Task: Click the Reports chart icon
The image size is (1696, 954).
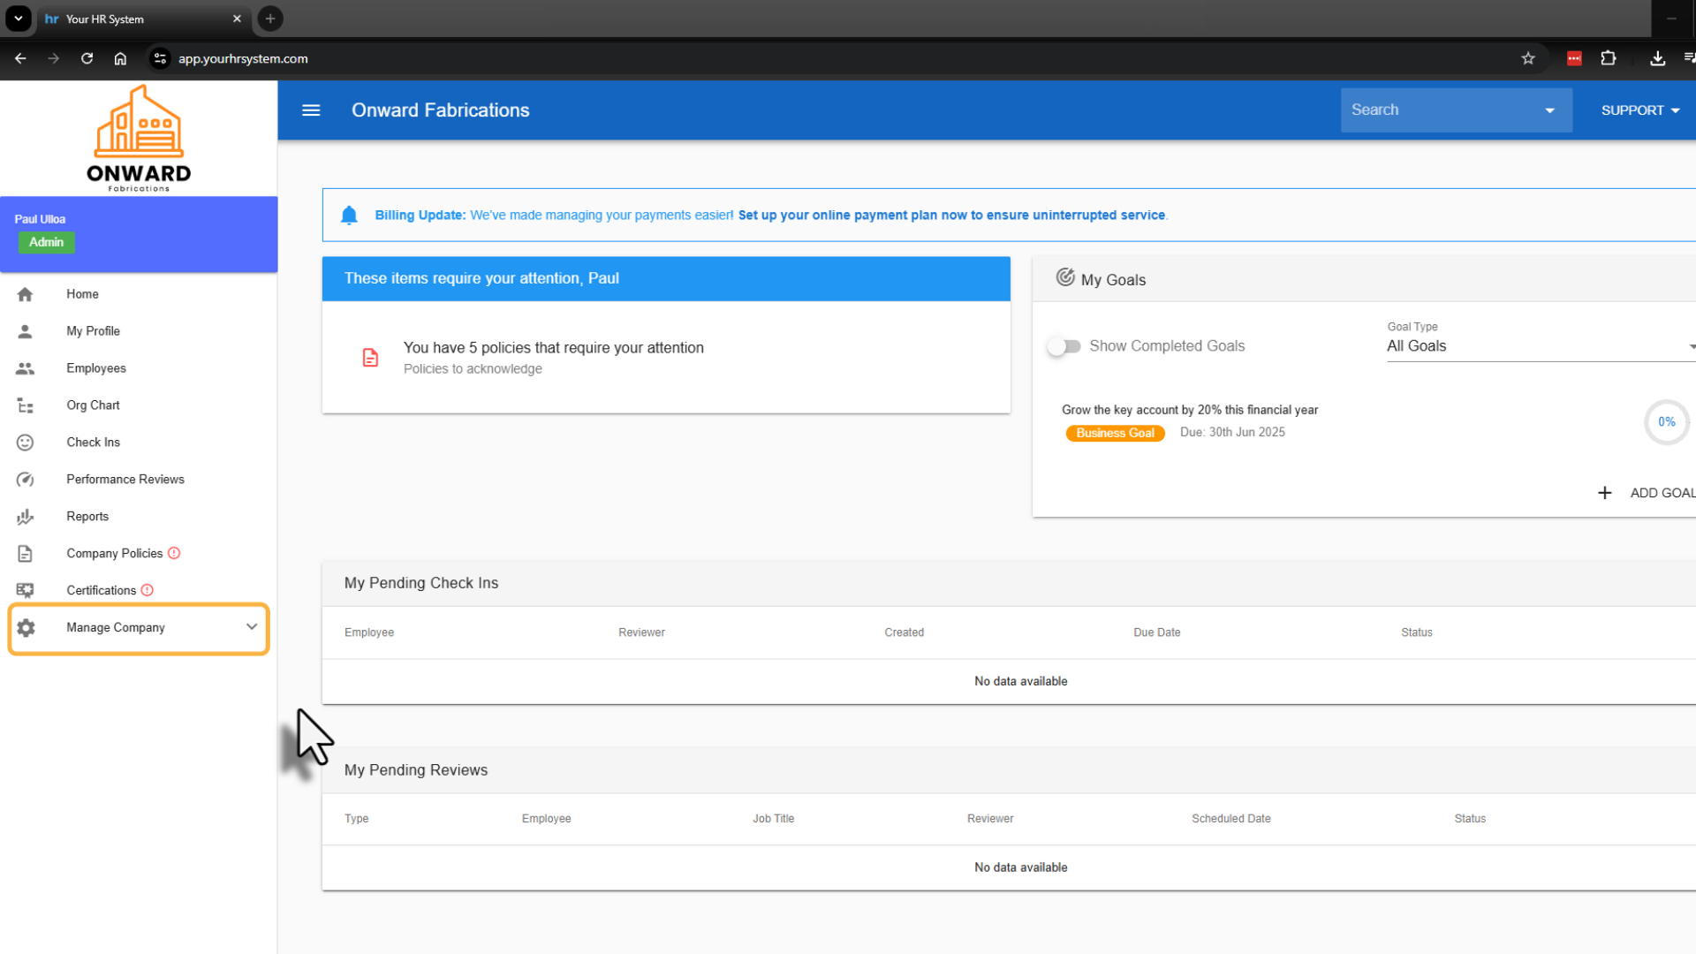Action: [25, 517]
